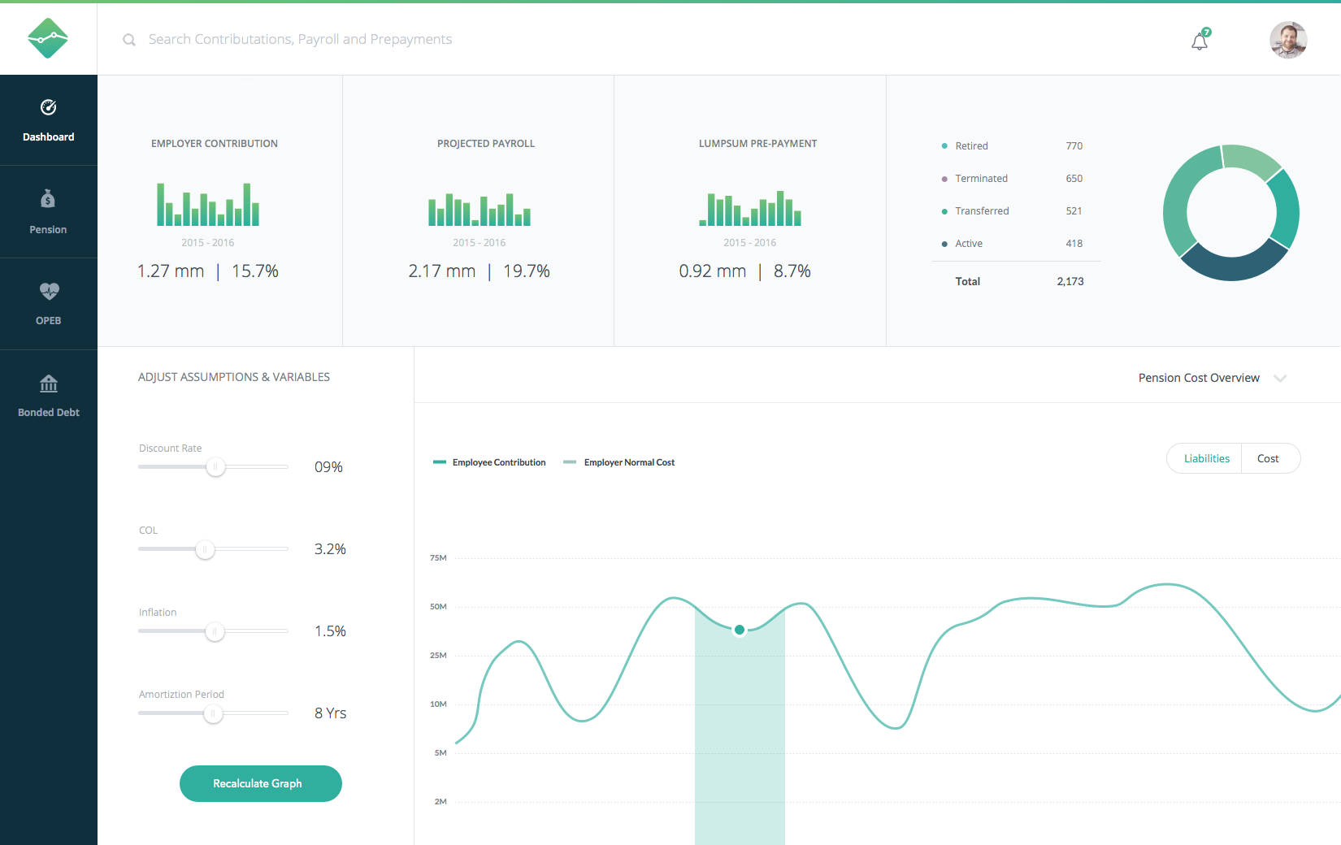Click the search magnifier icon
The image size is (1341, 845).
[129, 40]
